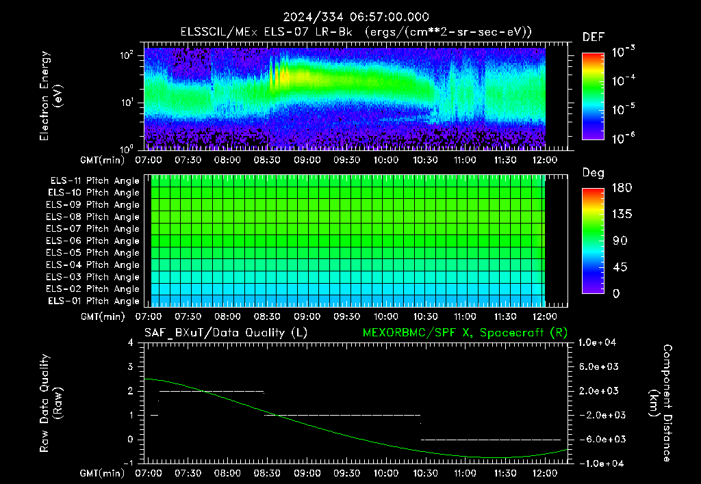Screen dimensions: 701x484
Task: Click the ELS-03 Pitch Angle row label
Action: click(x=93, y=277)
